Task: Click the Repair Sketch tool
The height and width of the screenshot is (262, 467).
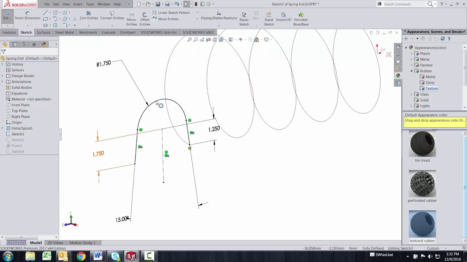Action: [x=244, y=19]
